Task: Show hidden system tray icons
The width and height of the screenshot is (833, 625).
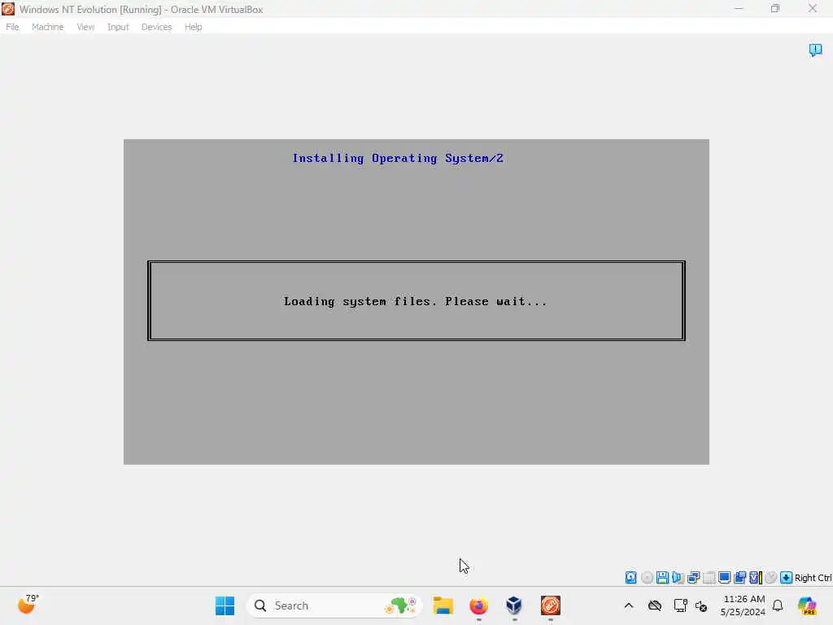Action: (629, 605)
